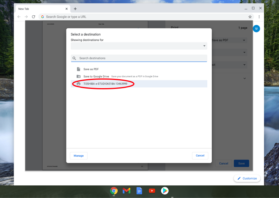Open Chrome from the shelf
Viewport: 279px width, 198px height.
tap(114, 191)
